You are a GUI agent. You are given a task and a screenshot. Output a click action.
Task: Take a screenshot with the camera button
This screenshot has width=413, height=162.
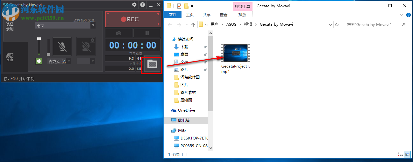click(118, 33)
